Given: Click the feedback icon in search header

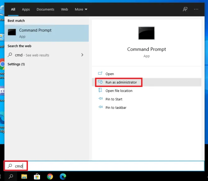Looking at the screenshot, I should pos(185,9).
